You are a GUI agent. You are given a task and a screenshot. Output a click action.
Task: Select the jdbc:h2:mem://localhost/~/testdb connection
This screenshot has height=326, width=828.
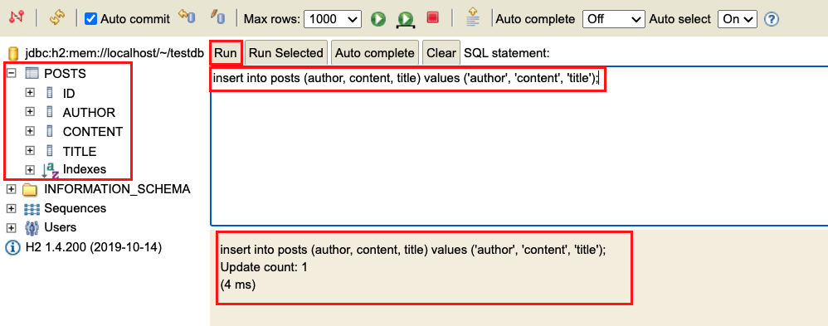coord(114,53)
